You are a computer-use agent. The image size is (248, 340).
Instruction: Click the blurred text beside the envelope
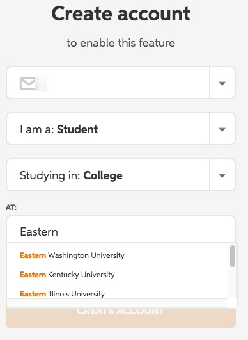41,83
